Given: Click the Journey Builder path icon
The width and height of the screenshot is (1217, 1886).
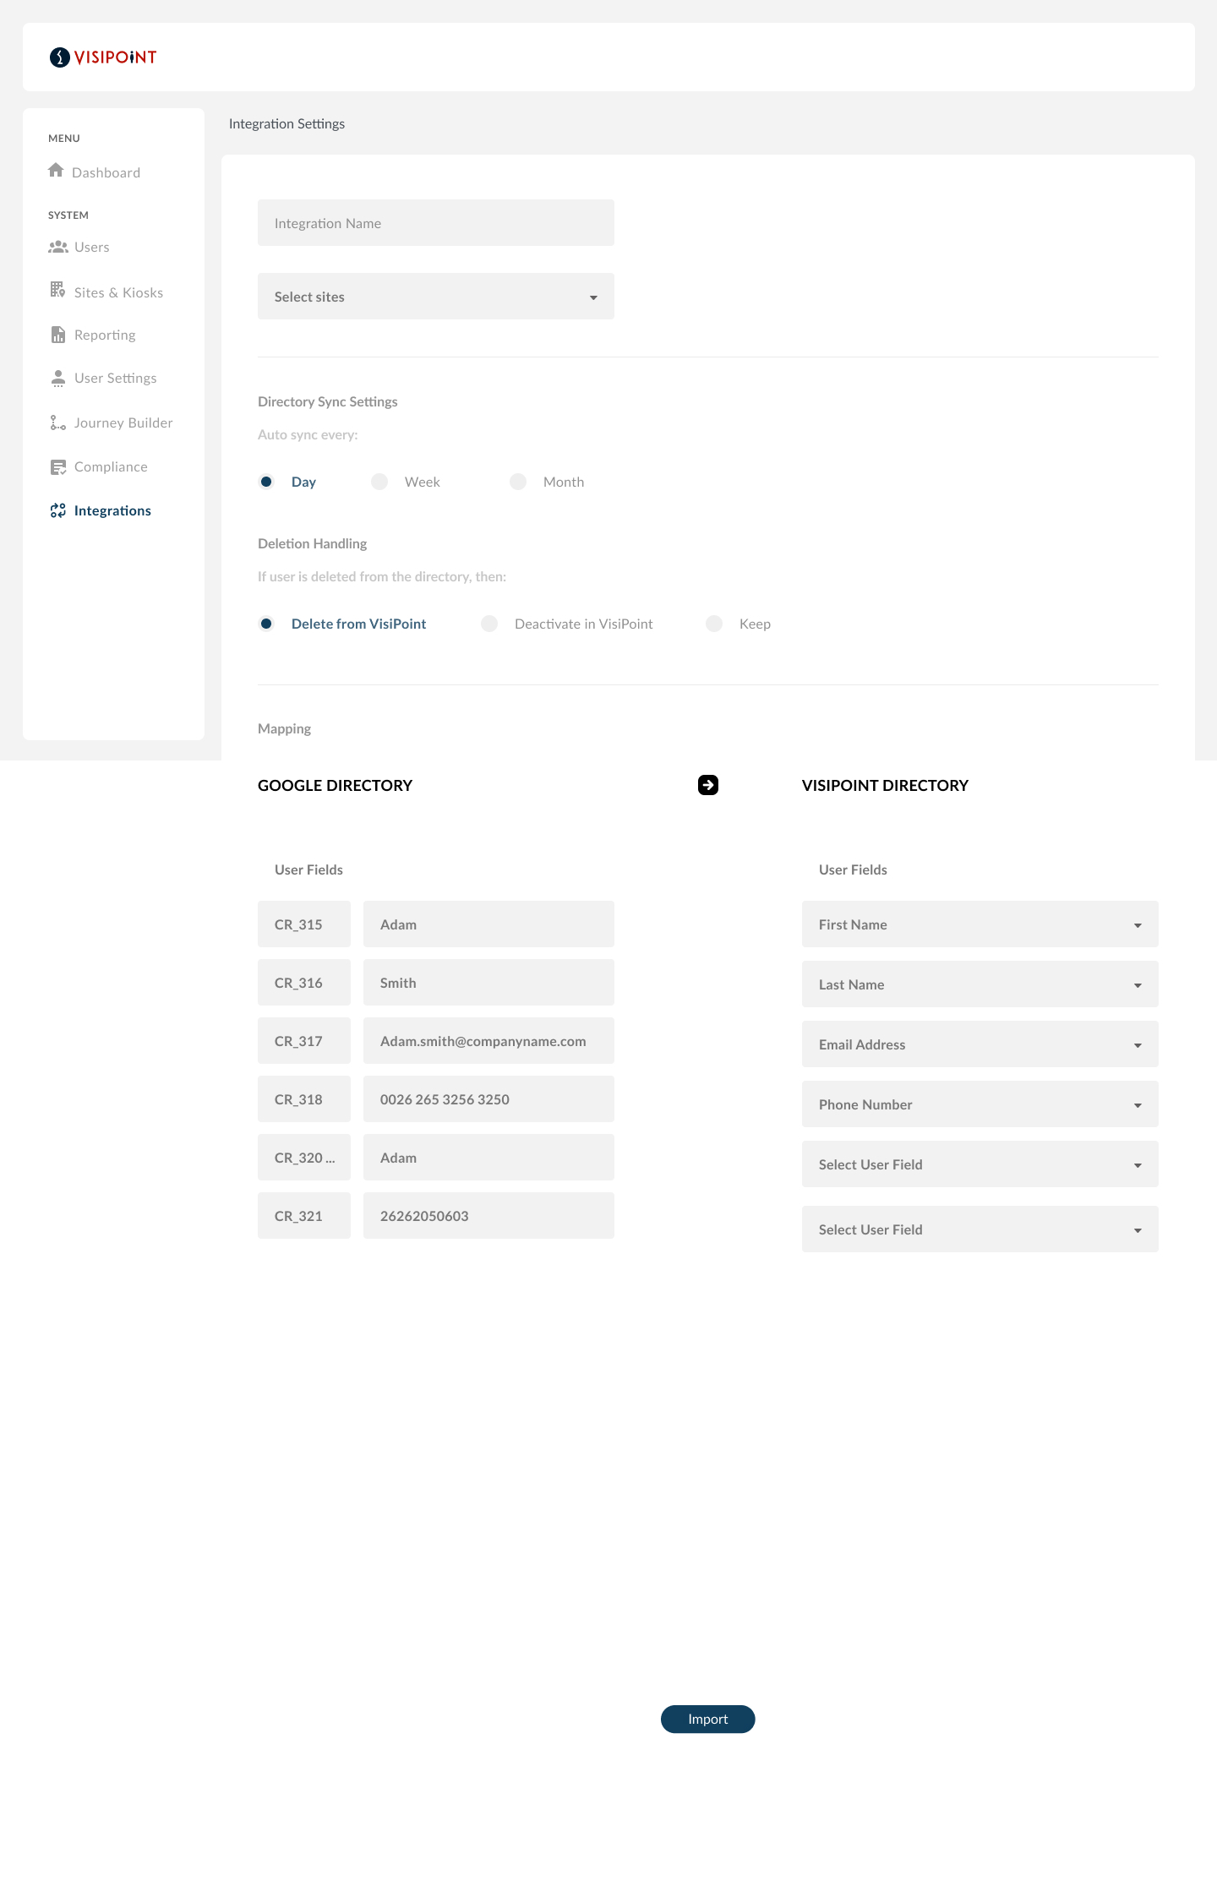Looking at the screenshot, I should (x=58, y=422).
